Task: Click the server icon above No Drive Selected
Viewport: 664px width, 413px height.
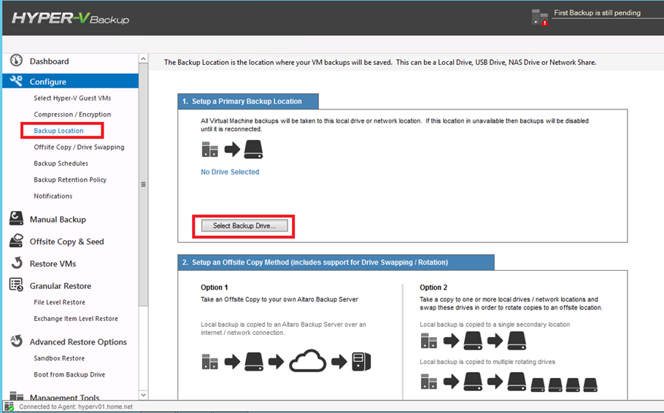Action: point(209,150)
